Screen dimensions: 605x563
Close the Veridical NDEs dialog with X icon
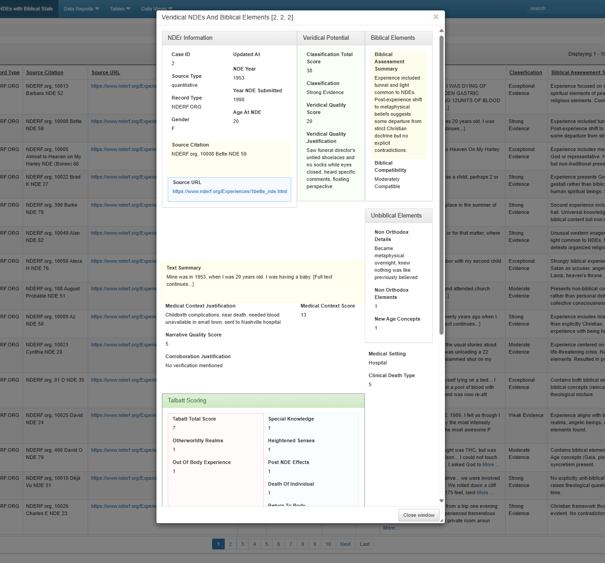tap(436, 17)
